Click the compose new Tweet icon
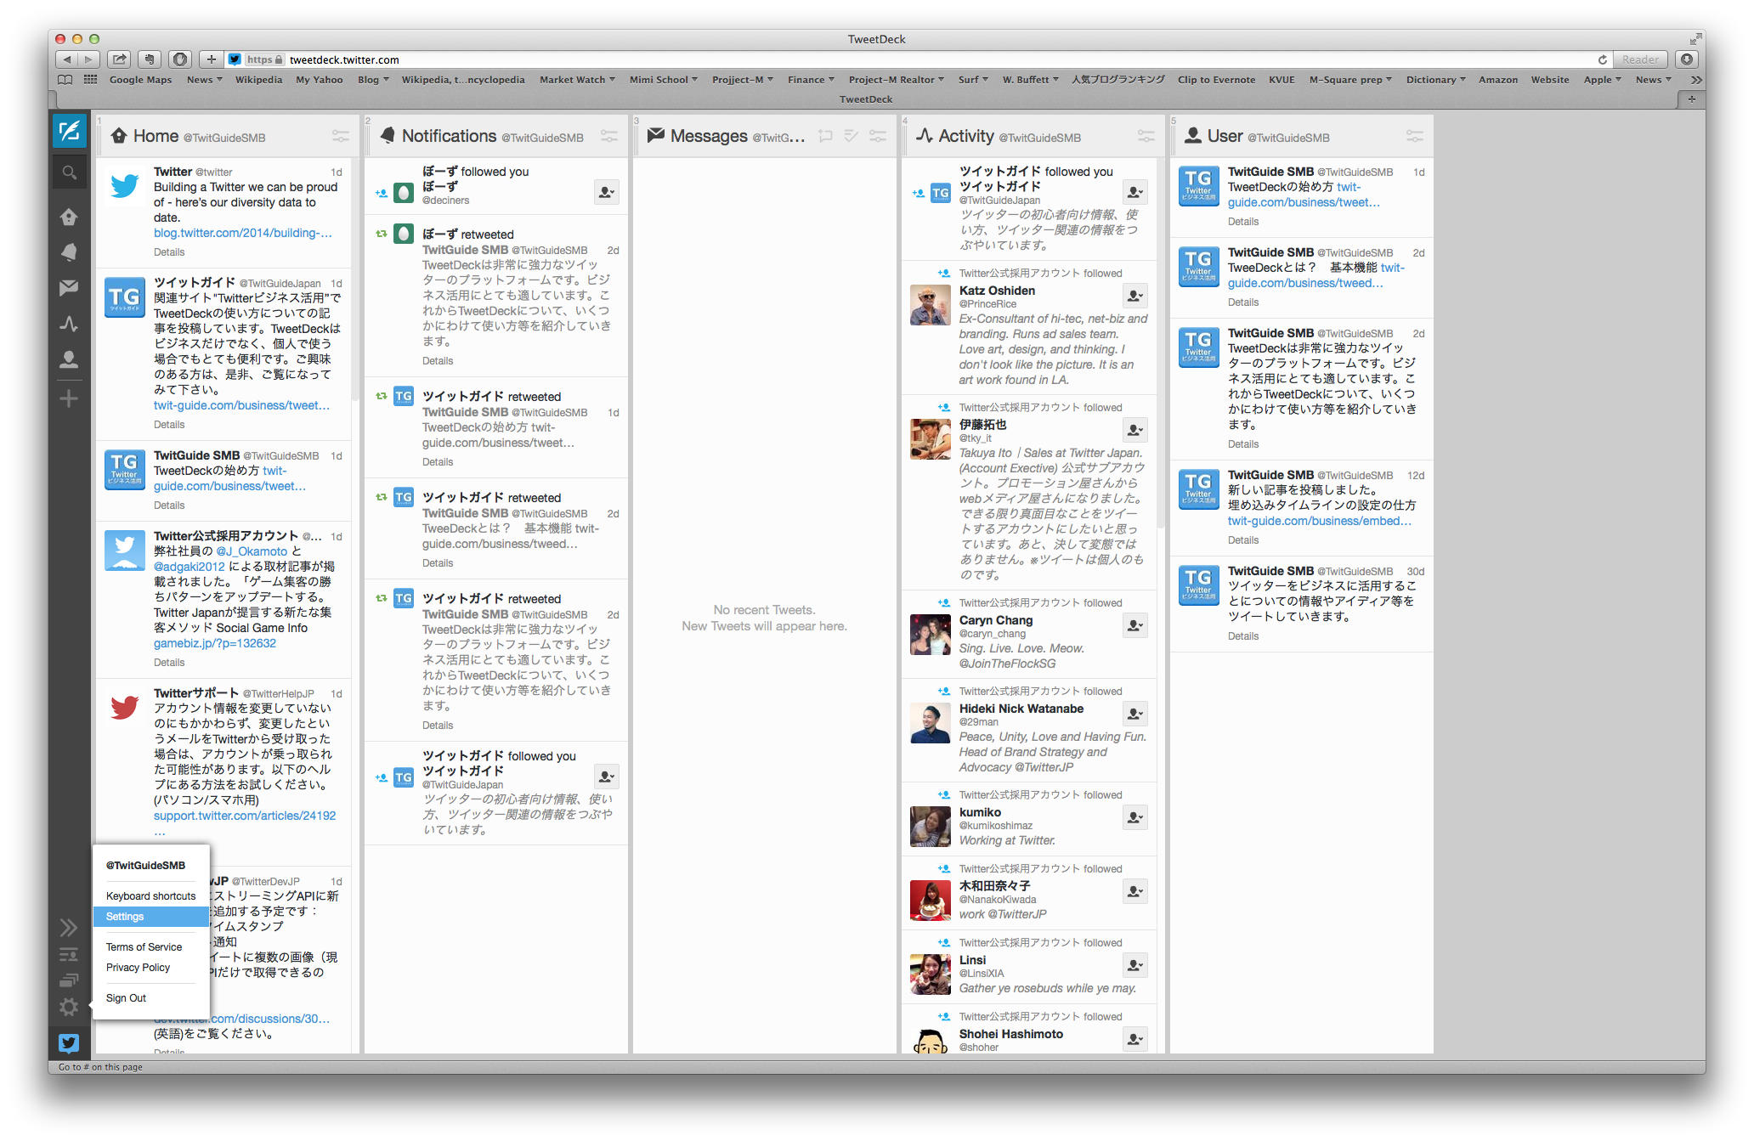Screen dimensions: 1754x1141 pyautogui.click(x=70, y=131)
